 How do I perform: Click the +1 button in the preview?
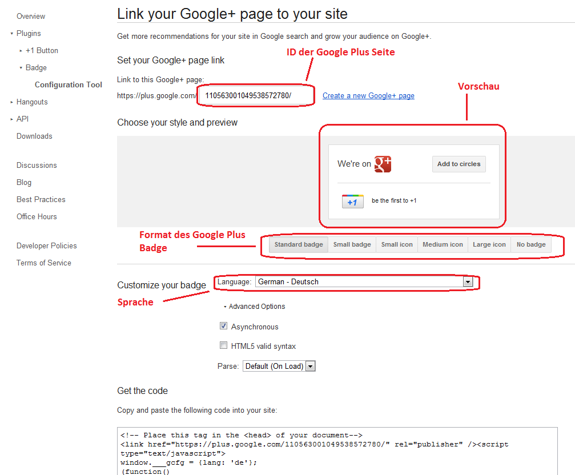(353, 202)
